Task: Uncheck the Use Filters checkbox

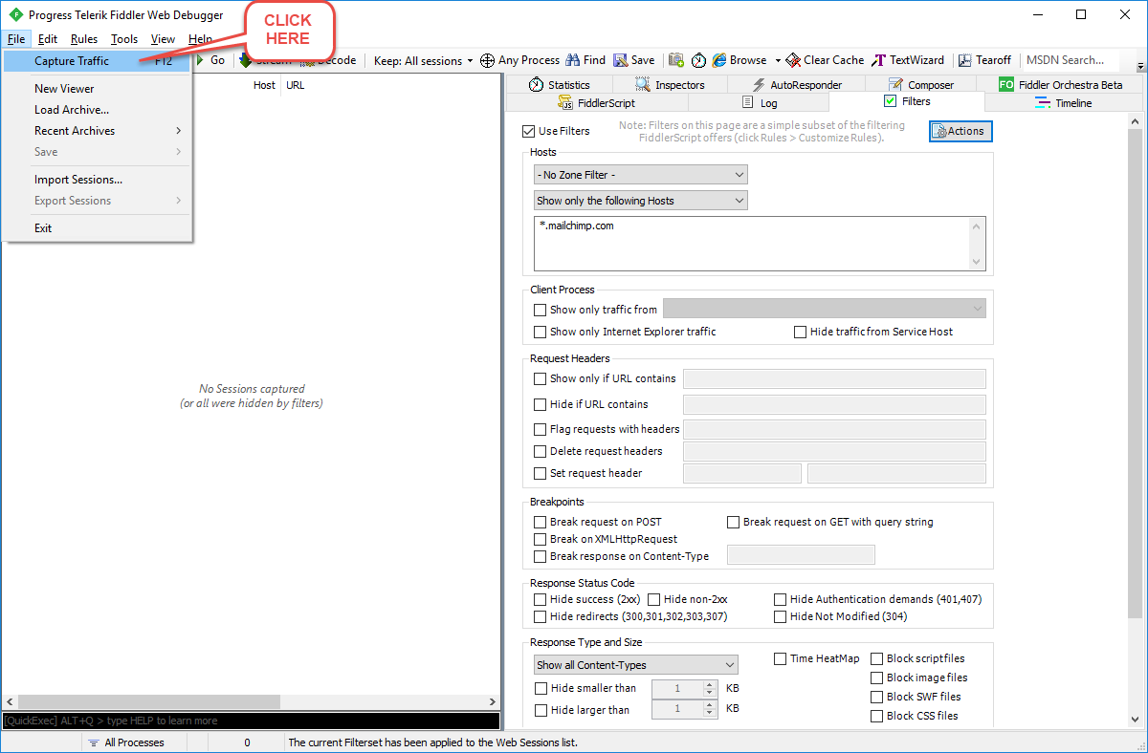Action: tap(529, 131)
